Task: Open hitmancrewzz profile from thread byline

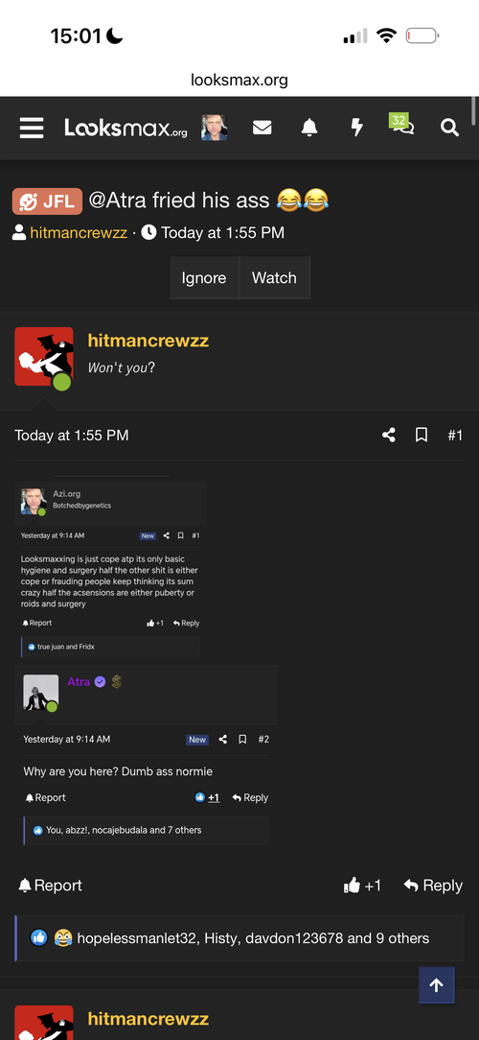Action: coord(79,233)
